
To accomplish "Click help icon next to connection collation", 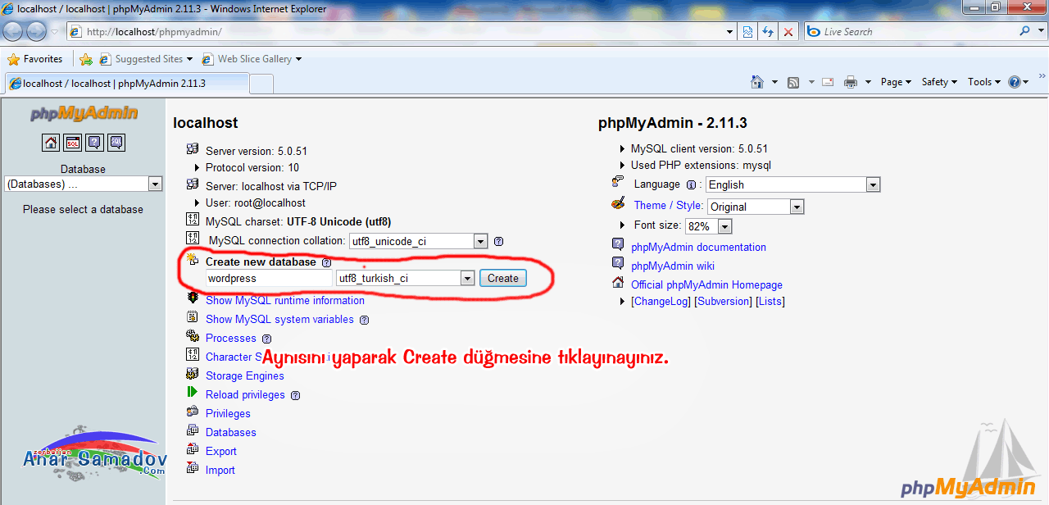I will point(498,241).
